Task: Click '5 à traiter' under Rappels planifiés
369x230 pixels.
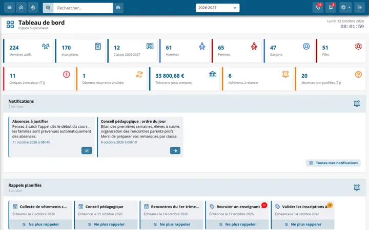Action: (x=15, y=191)
